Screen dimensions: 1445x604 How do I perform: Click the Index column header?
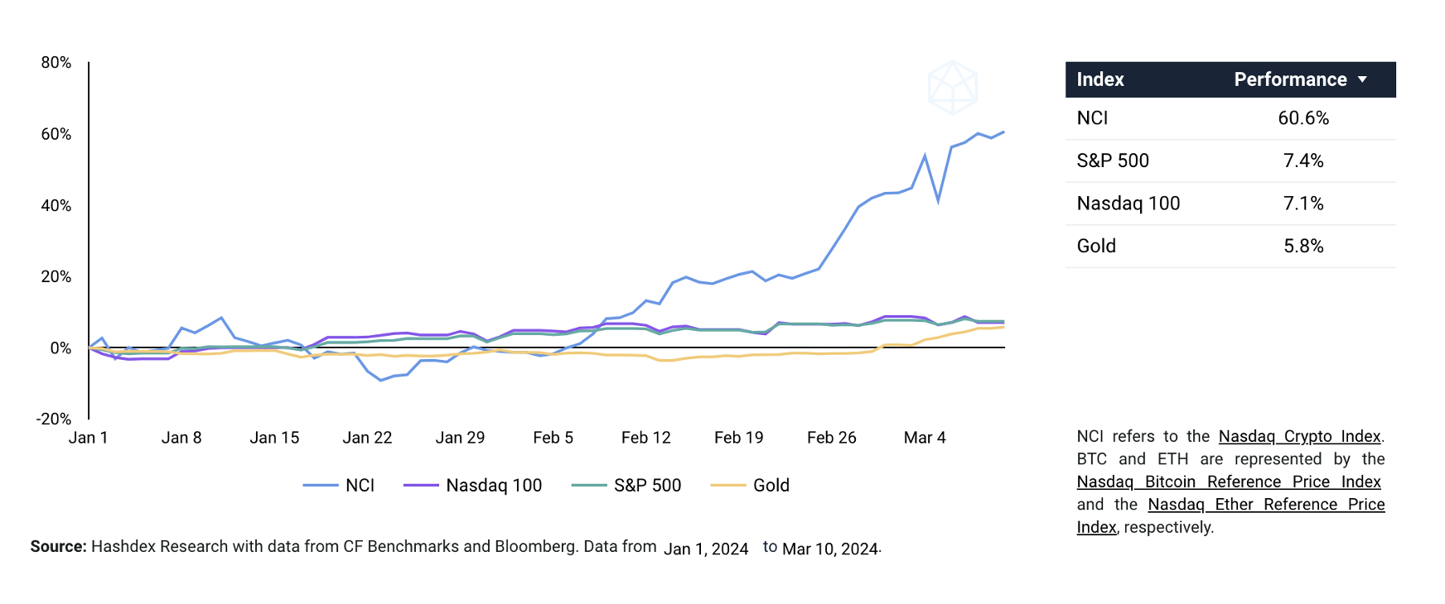(x=1099, y=79)
